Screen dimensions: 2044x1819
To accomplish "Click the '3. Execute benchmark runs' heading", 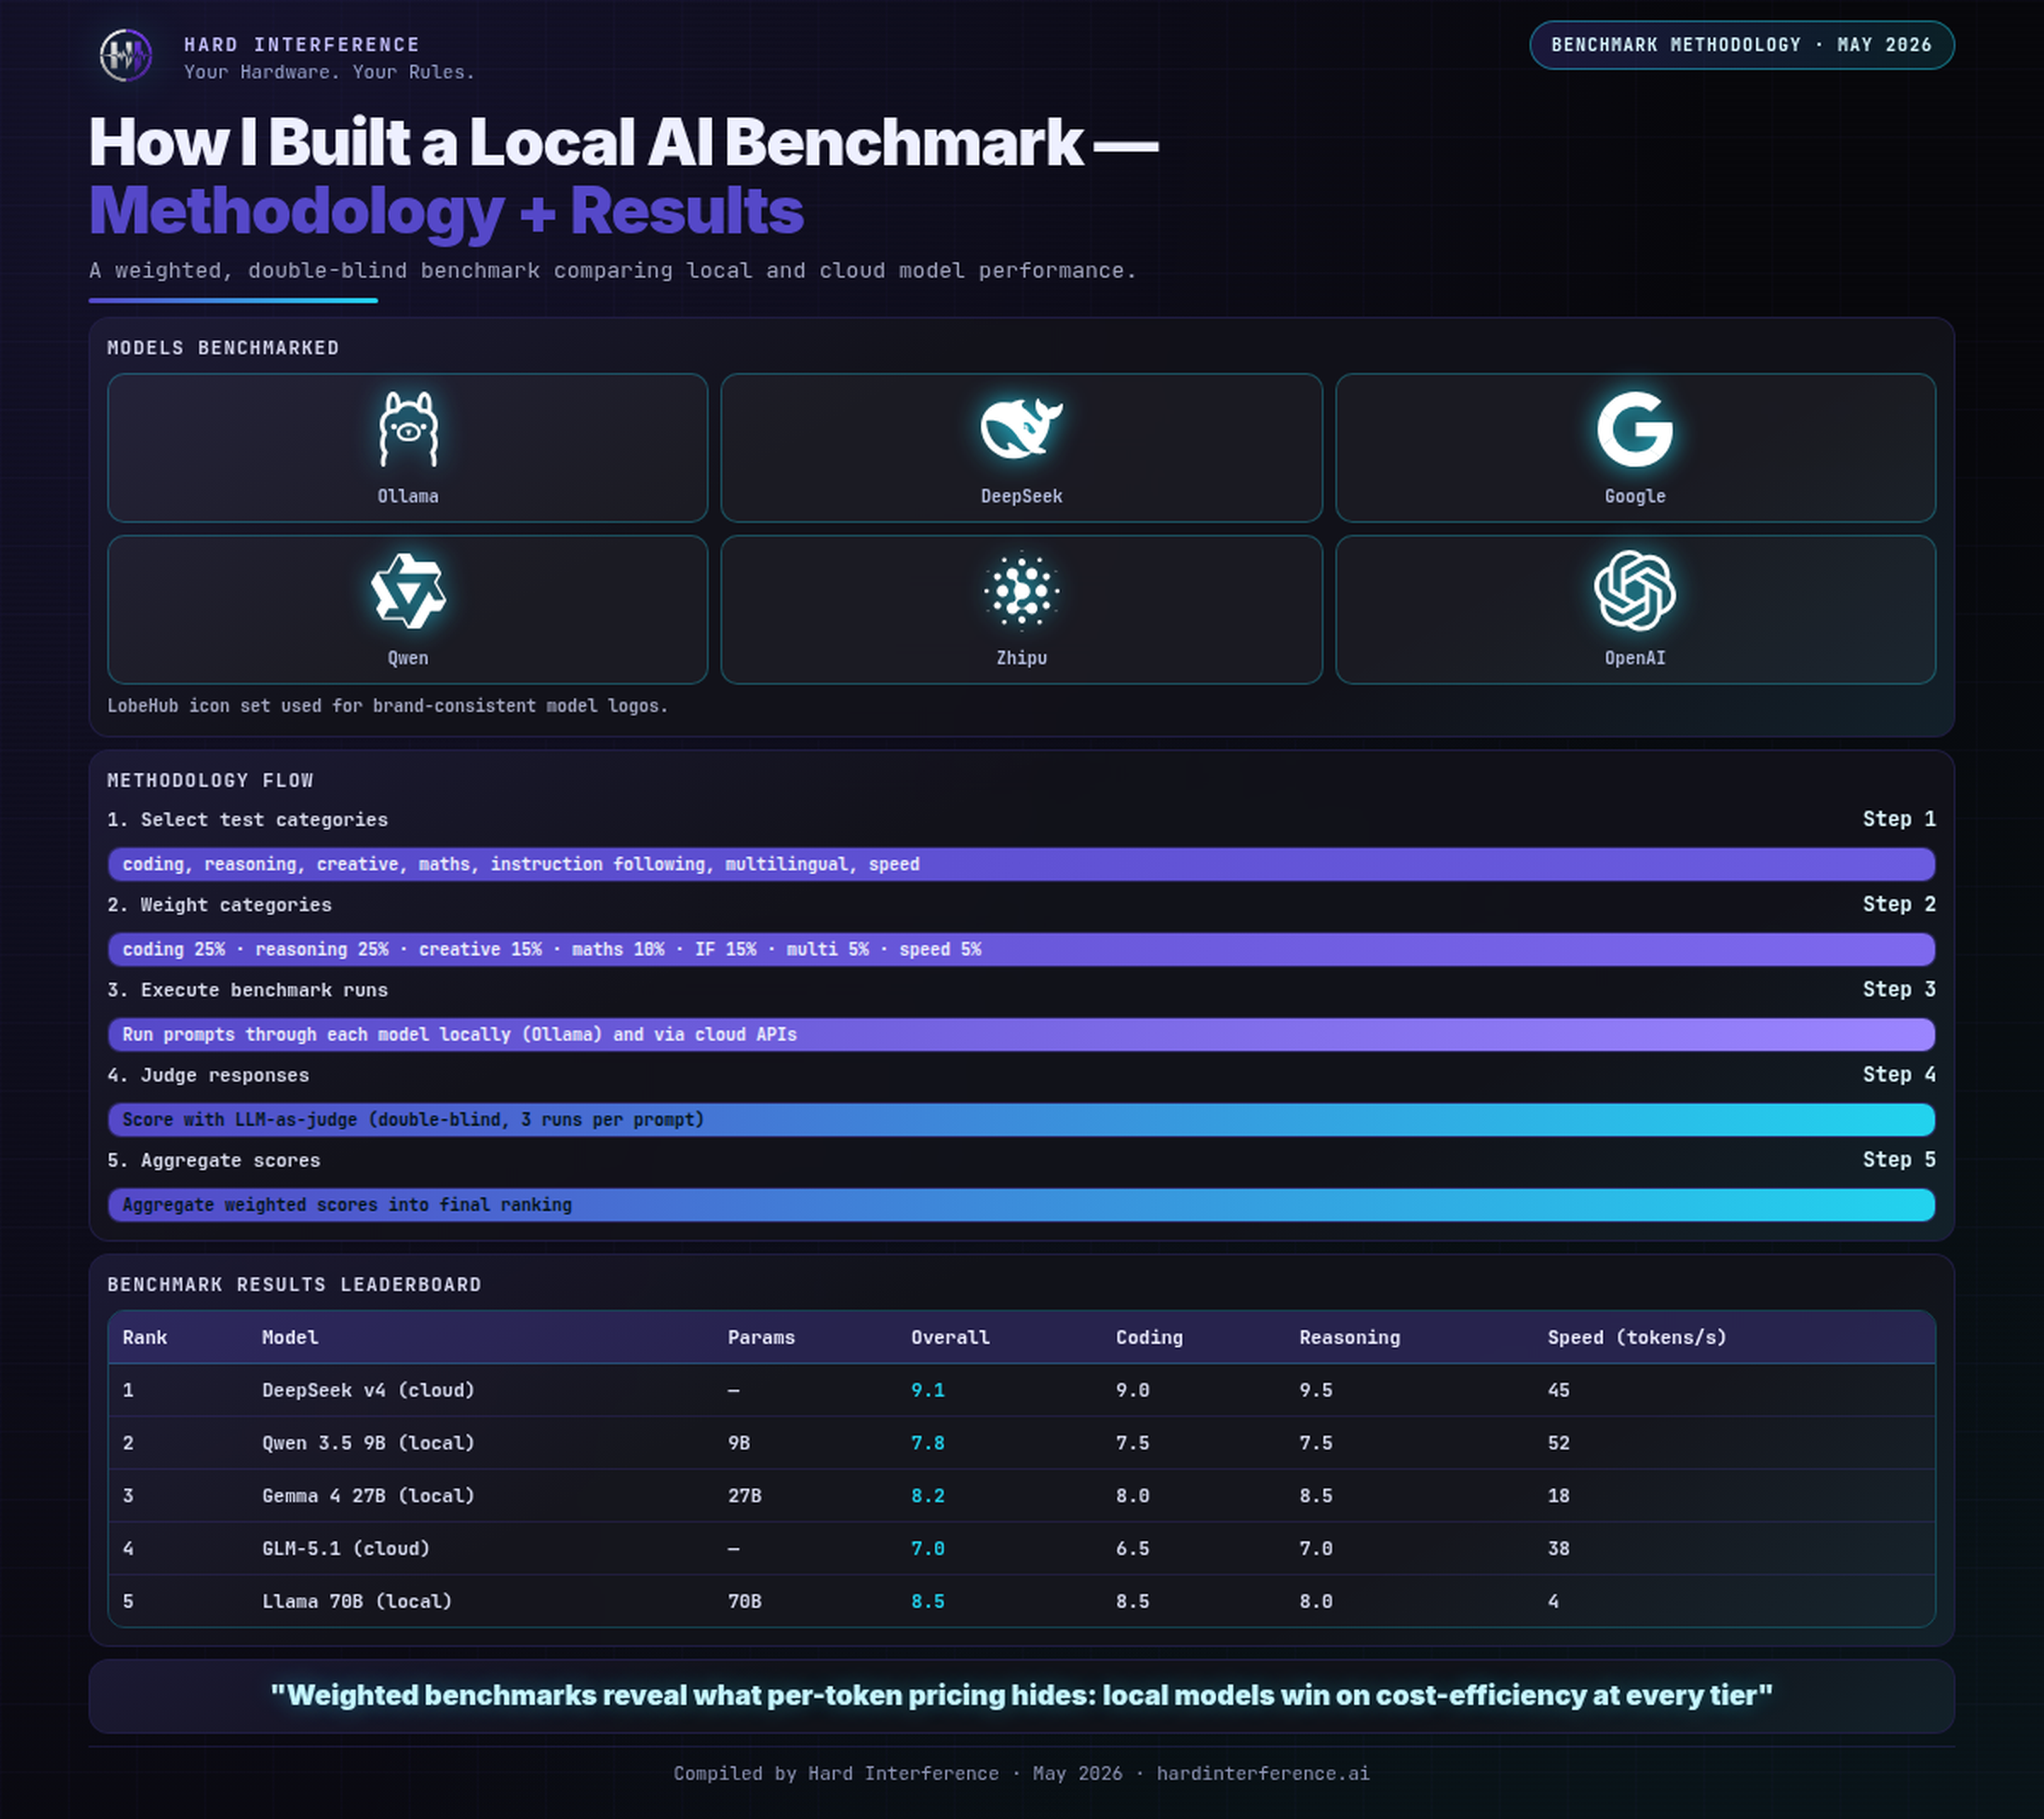I will (247, 989).
